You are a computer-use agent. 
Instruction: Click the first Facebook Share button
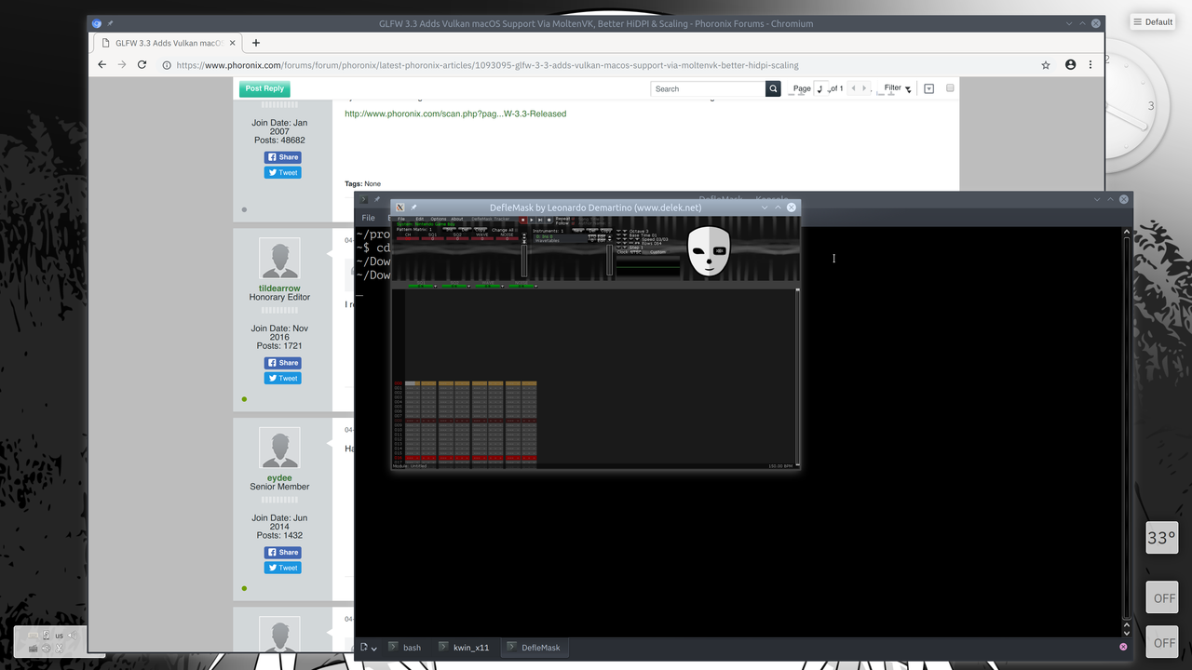coord(283,157)
